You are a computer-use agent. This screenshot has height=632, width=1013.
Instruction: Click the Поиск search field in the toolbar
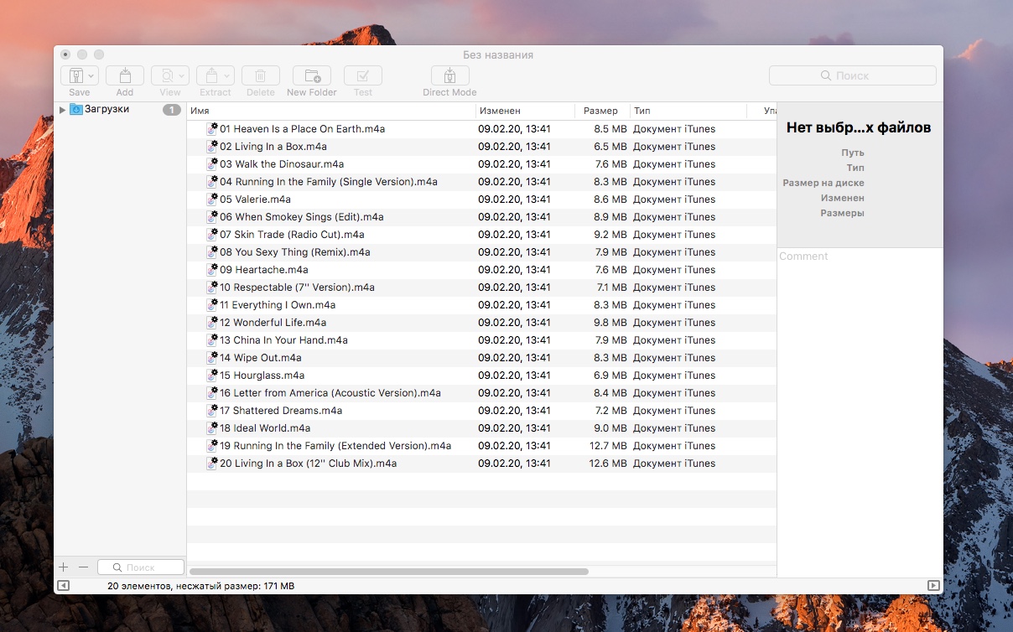pos(852,75)
